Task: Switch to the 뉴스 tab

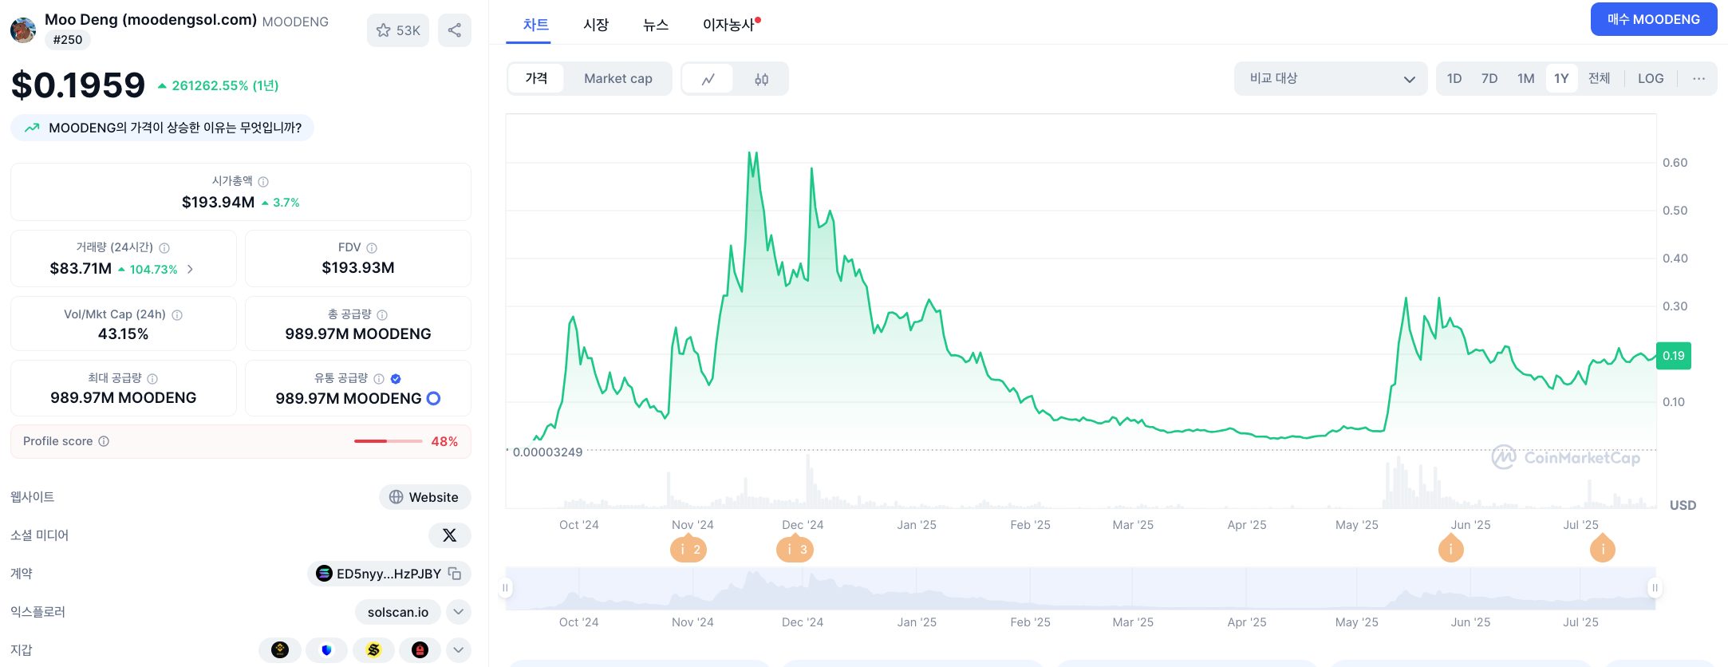Action: [x=656, y=25]
